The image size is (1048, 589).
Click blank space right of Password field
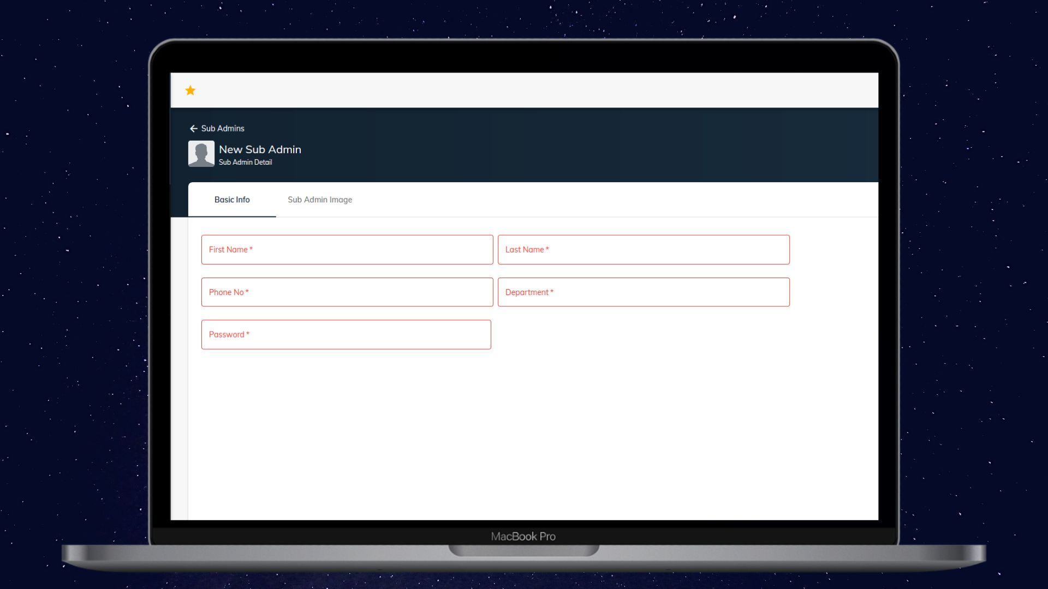tap(685, 335)
